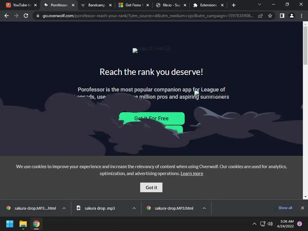308x231 pixels.
Task: Close the Get Fiona tab
Action: (148, 5)
